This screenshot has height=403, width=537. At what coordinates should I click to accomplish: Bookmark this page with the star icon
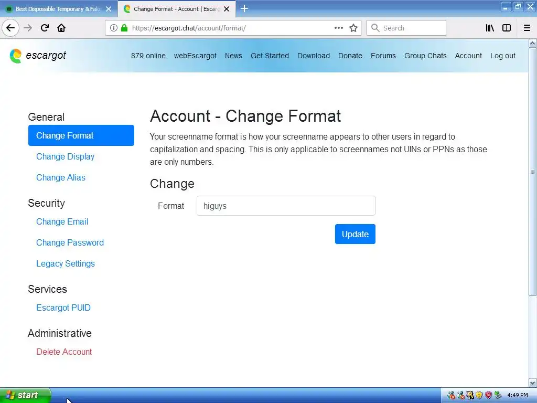pyautogui.click(x=353, y=28)
